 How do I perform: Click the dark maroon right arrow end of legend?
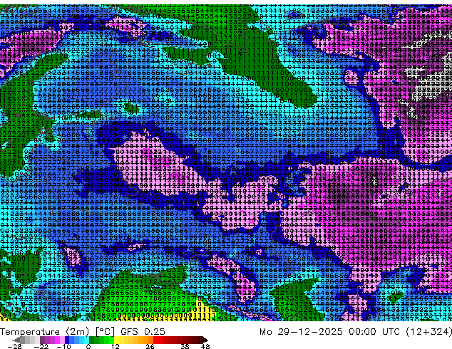click(205, 340)
